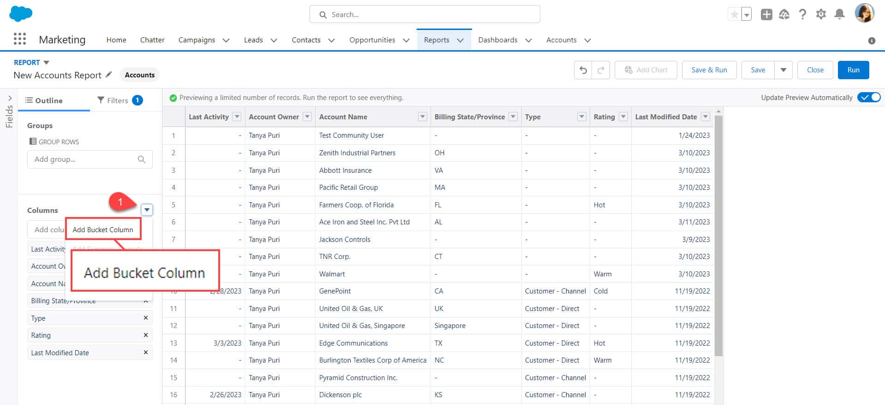
Task: Switch to the Outline tab
Action: point(44,100)
